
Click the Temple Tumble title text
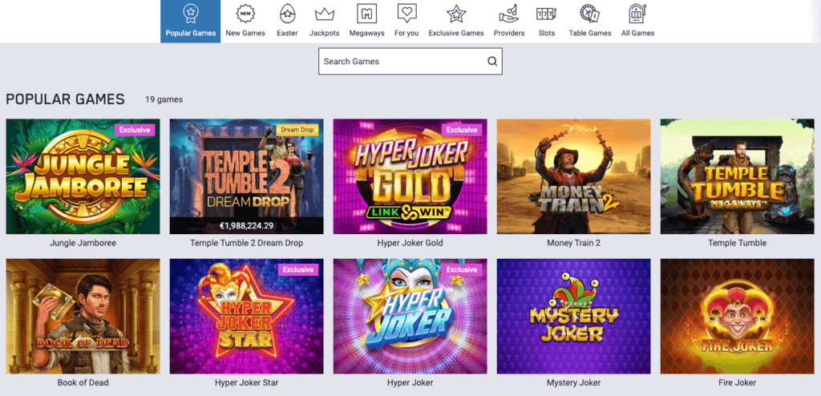click(738, 243)
